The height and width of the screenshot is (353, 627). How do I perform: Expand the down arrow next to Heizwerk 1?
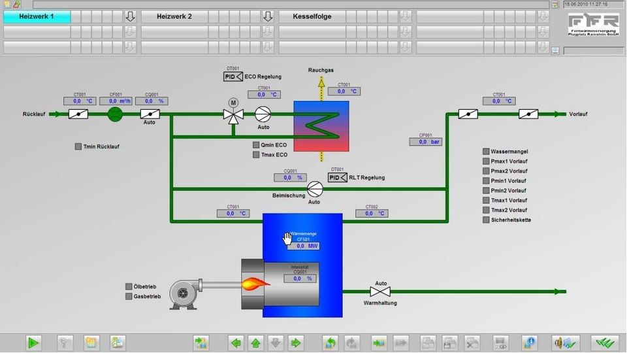click(x=131, y=16)
